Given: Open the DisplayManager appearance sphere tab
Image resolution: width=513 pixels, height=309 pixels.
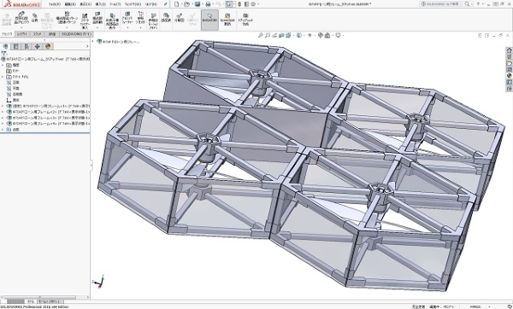Looking at the screenshot, I should click(x=48, y=46).
